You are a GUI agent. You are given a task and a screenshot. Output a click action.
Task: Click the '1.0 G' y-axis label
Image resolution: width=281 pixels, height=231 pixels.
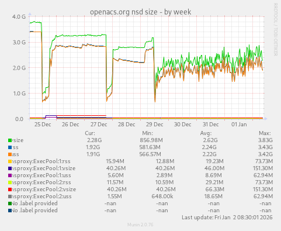click(19, 94)
